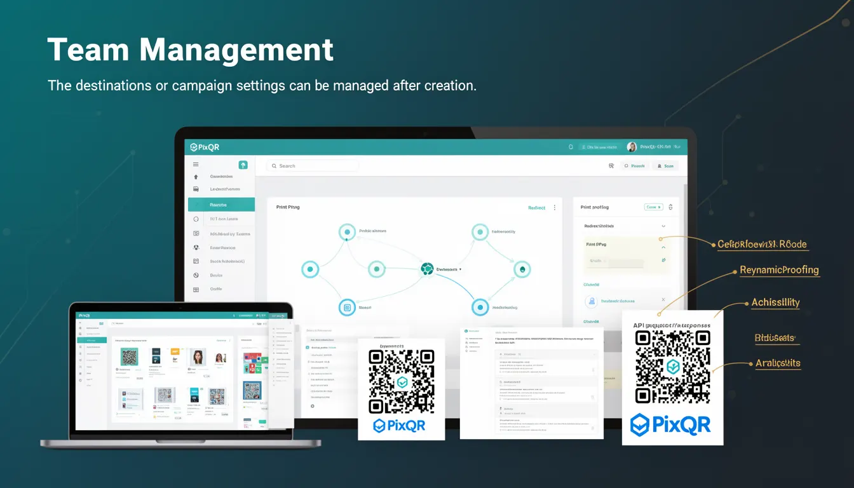Select the far-right teardrop node in the diagram

click(x=522, y=269)
